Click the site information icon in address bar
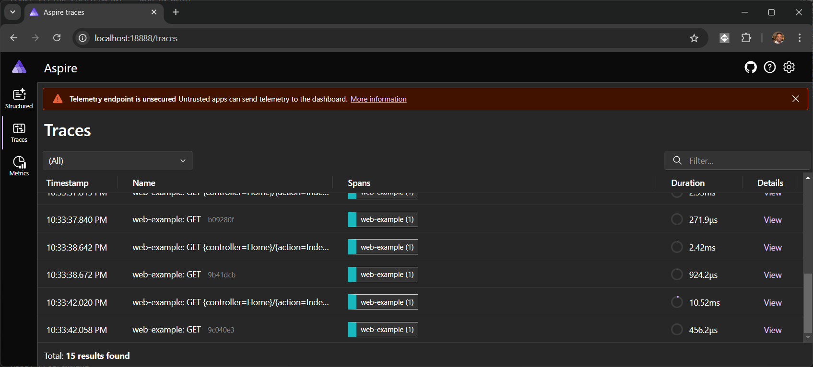 [83, 38]
